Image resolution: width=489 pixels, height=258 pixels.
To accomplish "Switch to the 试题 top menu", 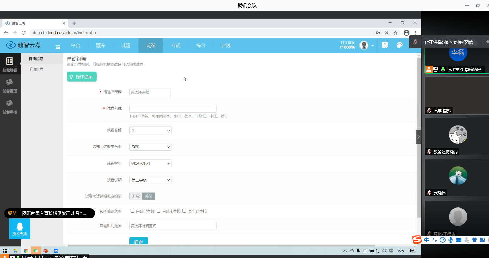I will click(x=125, y=45).
